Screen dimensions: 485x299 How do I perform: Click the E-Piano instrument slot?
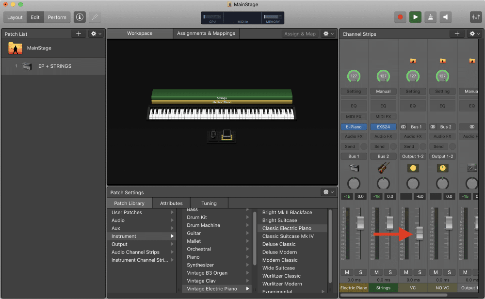click(354, 127)
